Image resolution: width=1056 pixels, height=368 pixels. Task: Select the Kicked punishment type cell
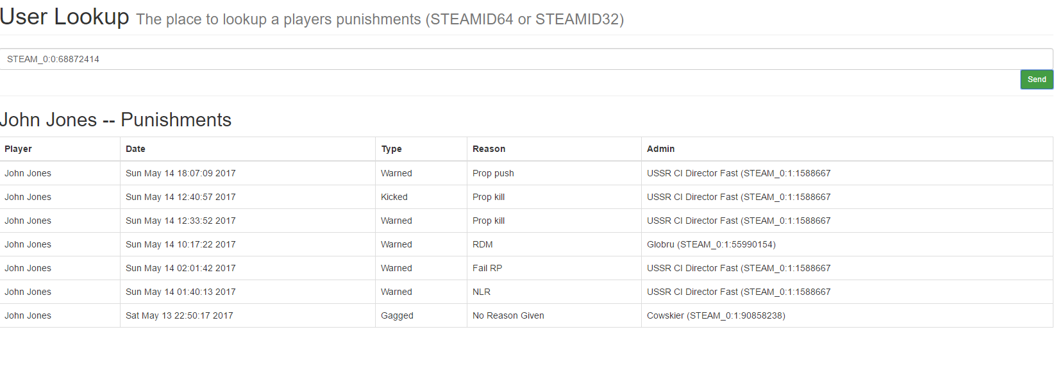(394, 197)
